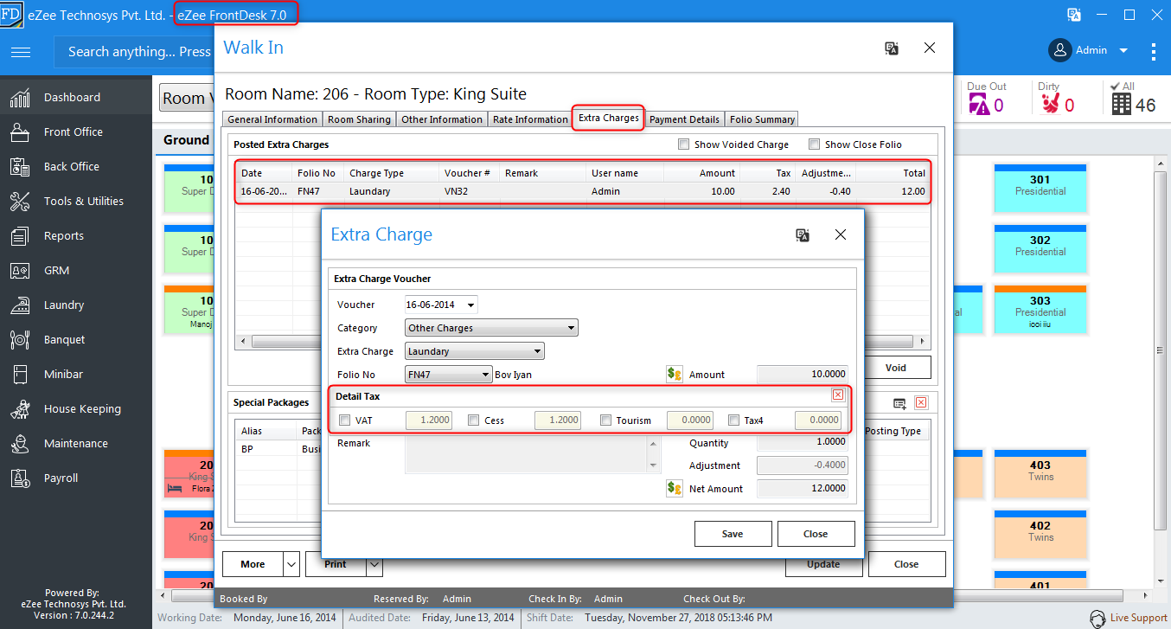Expand the Print button dropdown arrow
The height and width of the screenshot is (629, 1171).
coord(374,564)
